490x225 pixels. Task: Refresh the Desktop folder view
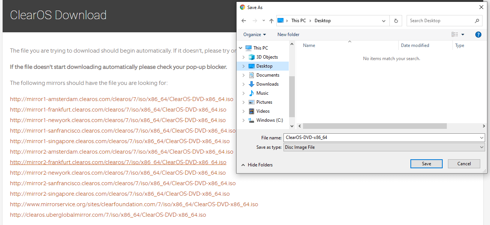coord(396,21)
